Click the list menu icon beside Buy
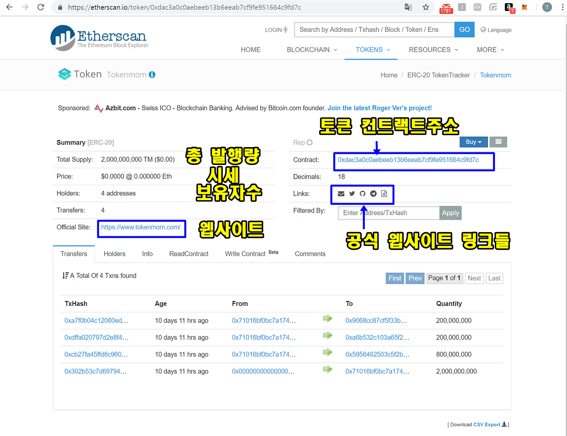Image resolution: width=567 pixels, height=436 pixels. click(498, 142)
